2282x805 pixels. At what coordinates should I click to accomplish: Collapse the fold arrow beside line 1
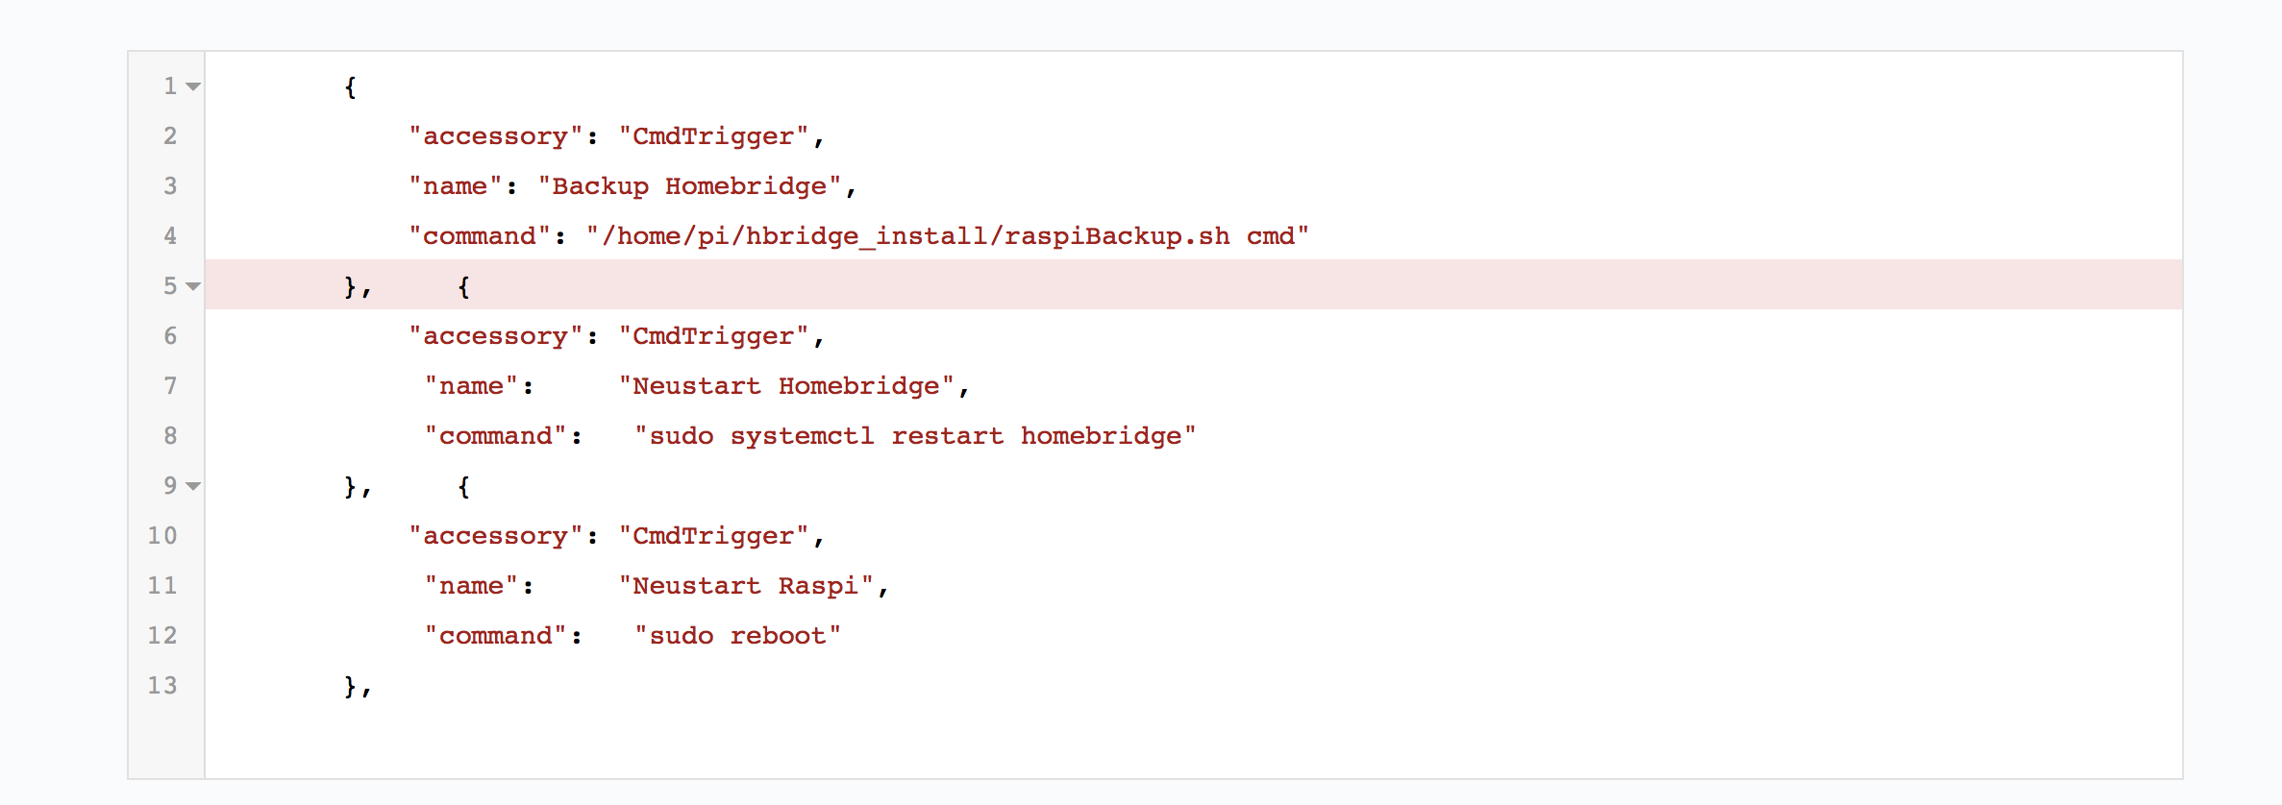tap(193, 86)
